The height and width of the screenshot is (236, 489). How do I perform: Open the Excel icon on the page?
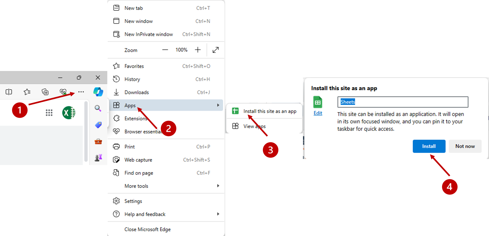pyautogui.click(x=69, y=113)
